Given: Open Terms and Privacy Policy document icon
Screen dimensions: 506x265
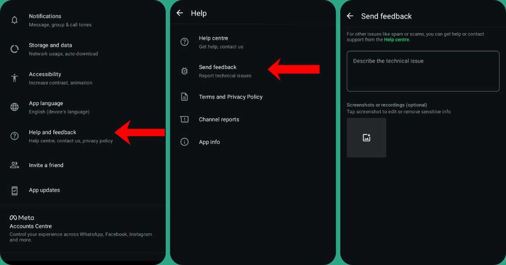Looking at the screenshot, I should pos(184,96).
